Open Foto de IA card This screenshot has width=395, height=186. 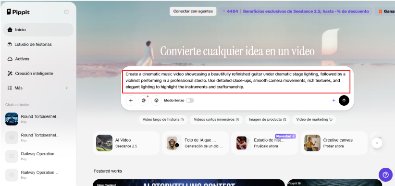click(x=196, y=143)
